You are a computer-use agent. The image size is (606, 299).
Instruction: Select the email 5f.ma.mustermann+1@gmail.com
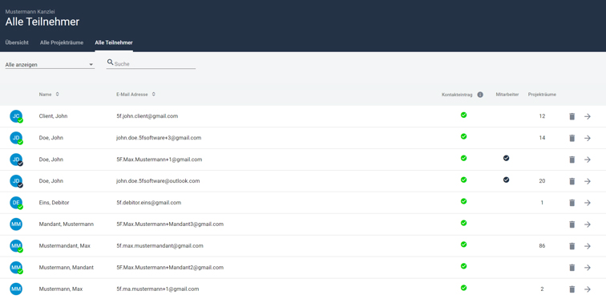(x=158, y=289)
